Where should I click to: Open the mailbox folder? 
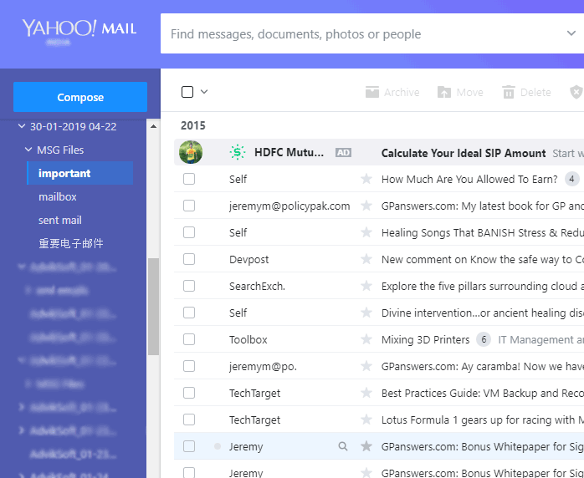[x=58, y=197]
